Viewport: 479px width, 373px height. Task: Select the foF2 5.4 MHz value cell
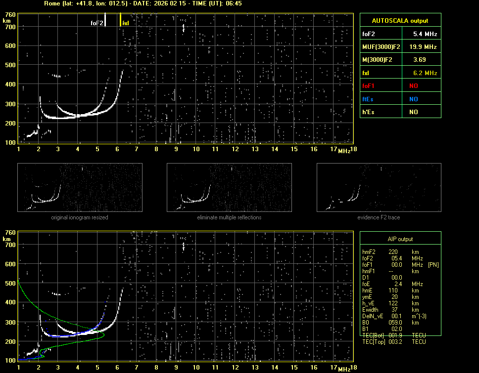click(425, 34)
